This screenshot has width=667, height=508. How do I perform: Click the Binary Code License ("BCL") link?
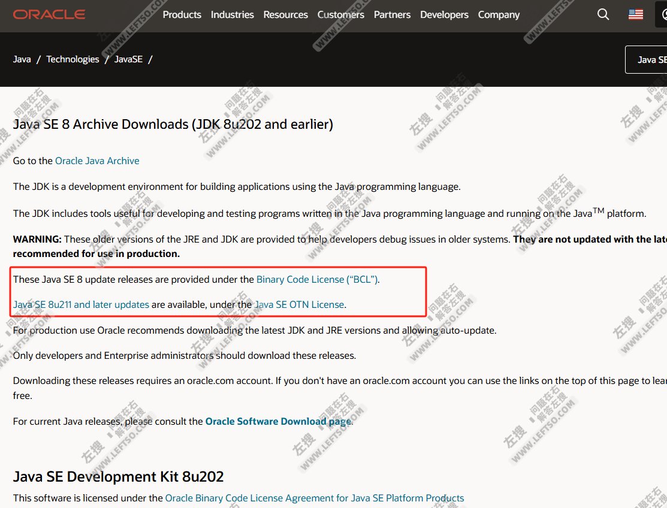tap(317, 279)
